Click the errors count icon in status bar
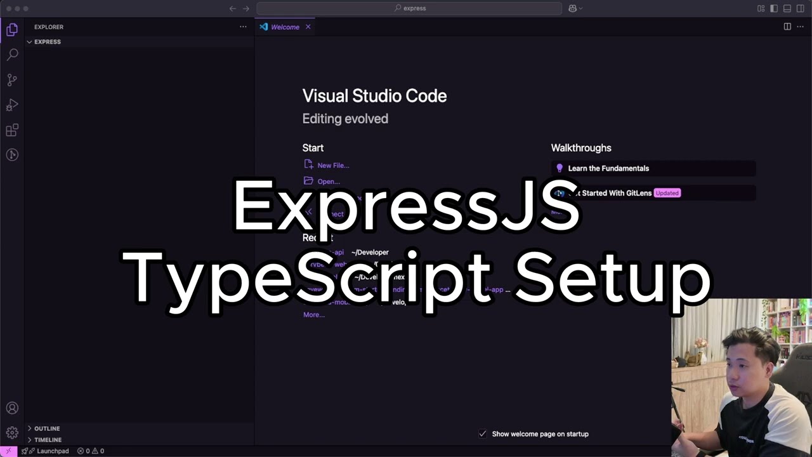 click(81, 451)
